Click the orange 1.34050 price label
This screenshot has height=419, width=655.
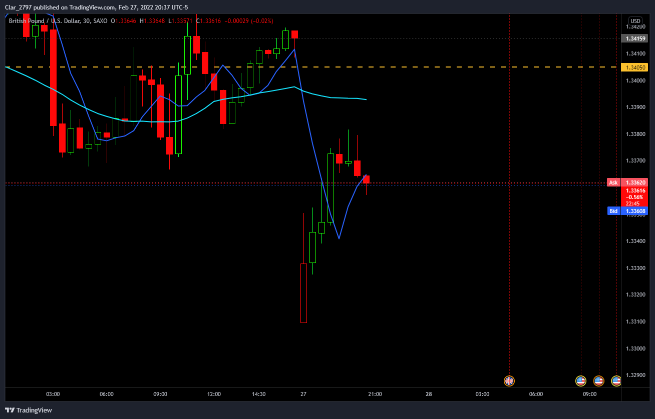pos(635,67)
